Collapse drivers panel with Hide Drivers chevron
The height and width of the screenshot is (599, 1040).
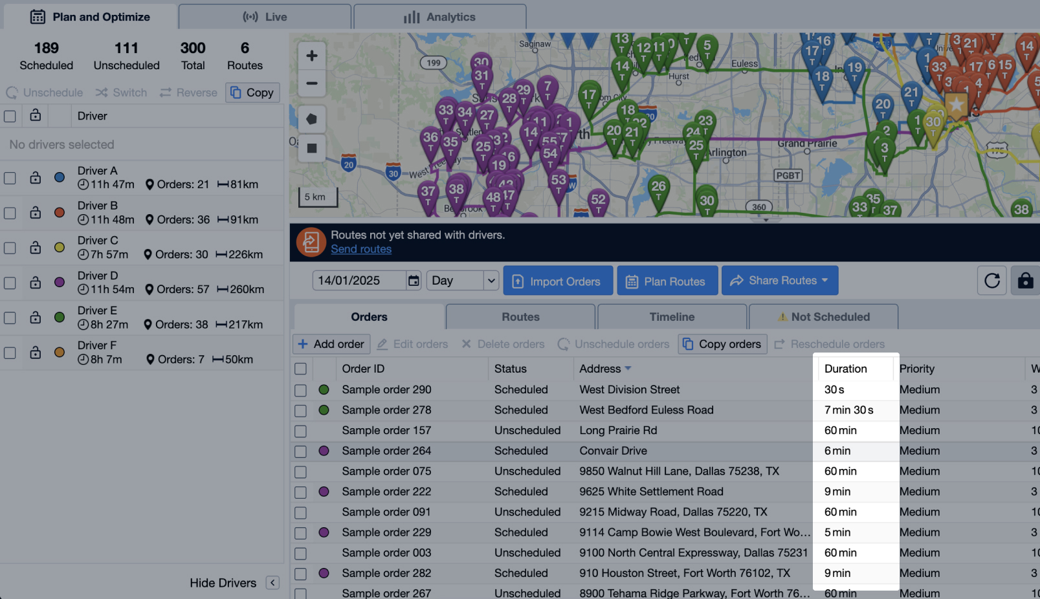tap(273, 583)
